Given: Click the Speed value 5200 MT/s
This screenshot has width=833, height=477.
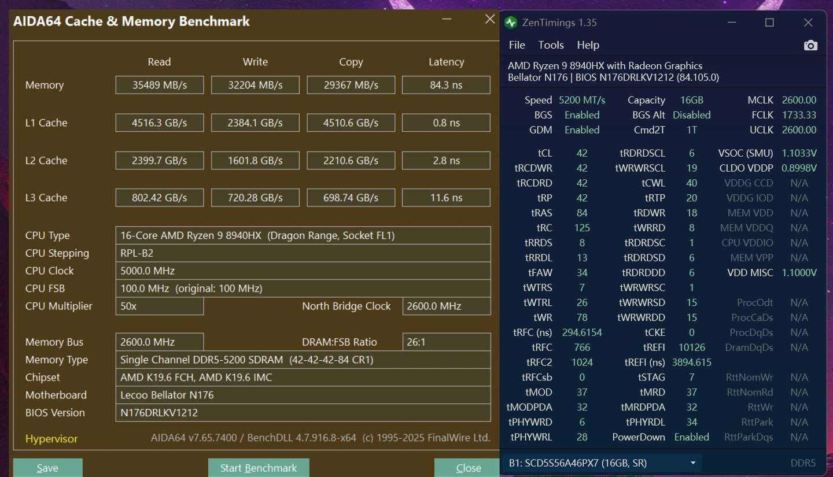Looking at the screenshot, I should click(582, 100).
